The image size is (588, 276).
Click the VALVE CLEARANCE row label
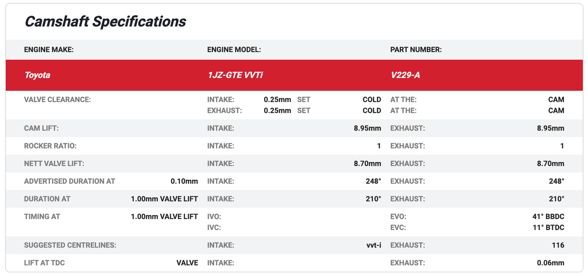pyautogui.click(x=57, y=100)
